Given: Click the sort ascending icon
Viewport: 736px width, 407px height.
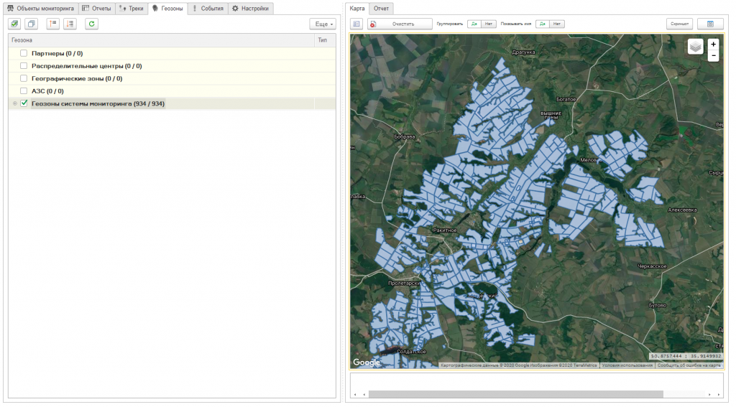Looking at the screenshot, I should click(x=52, y=24).
